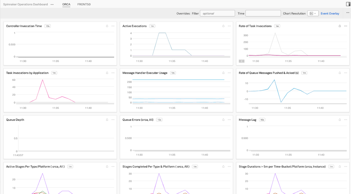Click the Stages Completed Per Type chart title
The image size is (351, 194).
156,167
